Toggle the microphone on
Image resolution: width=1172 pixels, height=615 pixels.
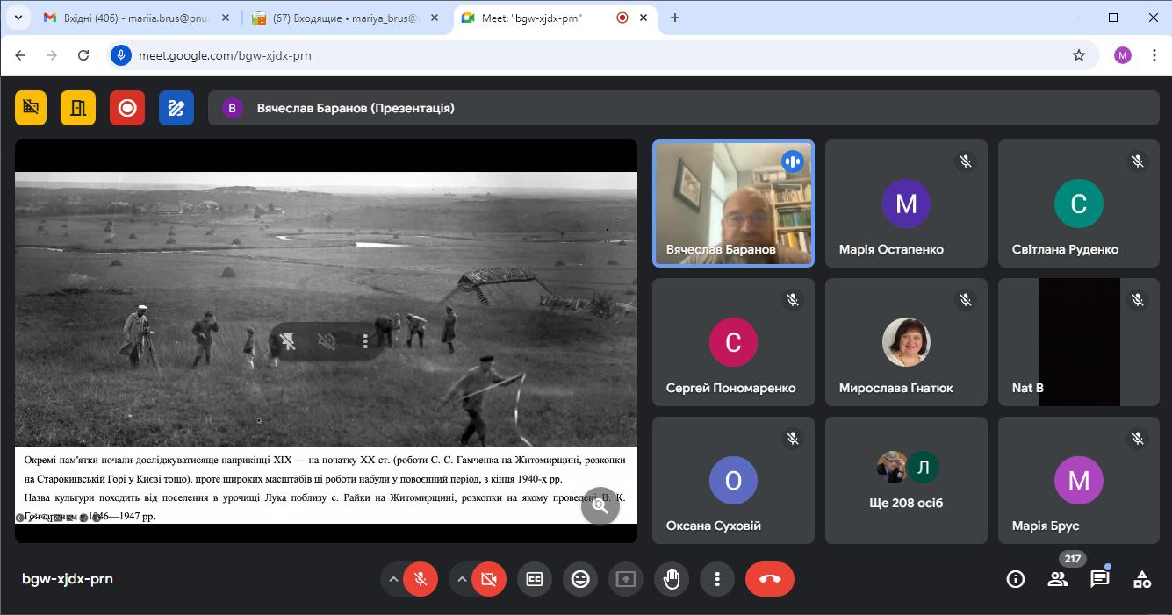pyautogui.click(x=421, y=579)
